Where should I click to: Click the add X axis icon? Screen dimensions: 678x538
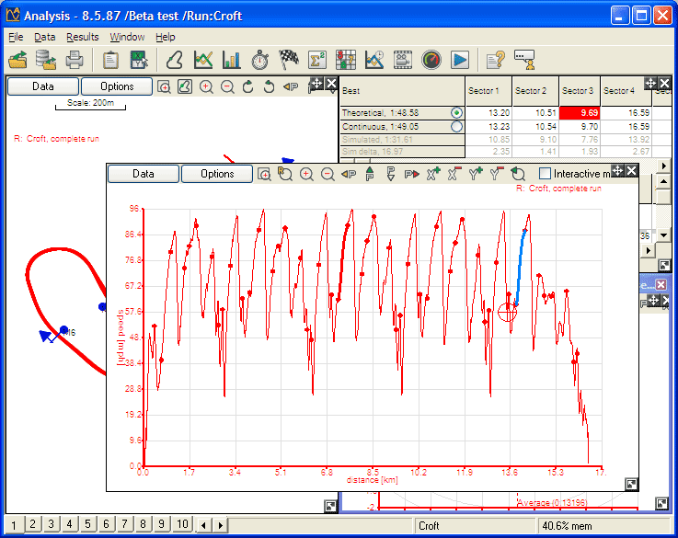coord(433,174)
